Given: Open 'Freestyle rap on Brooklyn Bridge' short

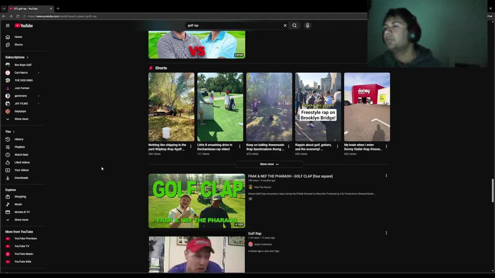Looking at the screenshot, I should [x=318, y=107].
